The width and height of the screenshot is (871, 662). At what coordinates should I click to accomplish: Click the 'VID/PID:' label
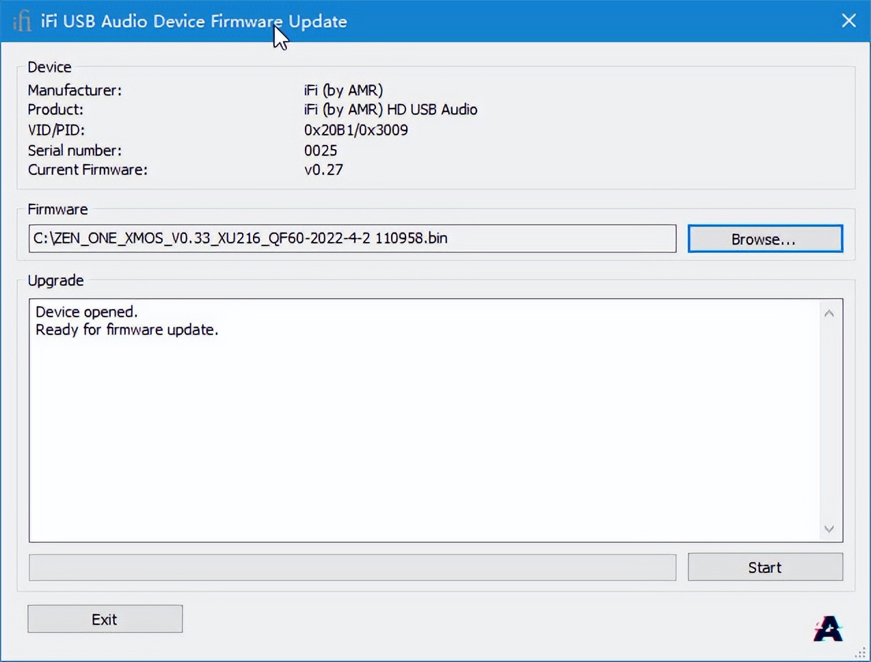pos(56,130)
